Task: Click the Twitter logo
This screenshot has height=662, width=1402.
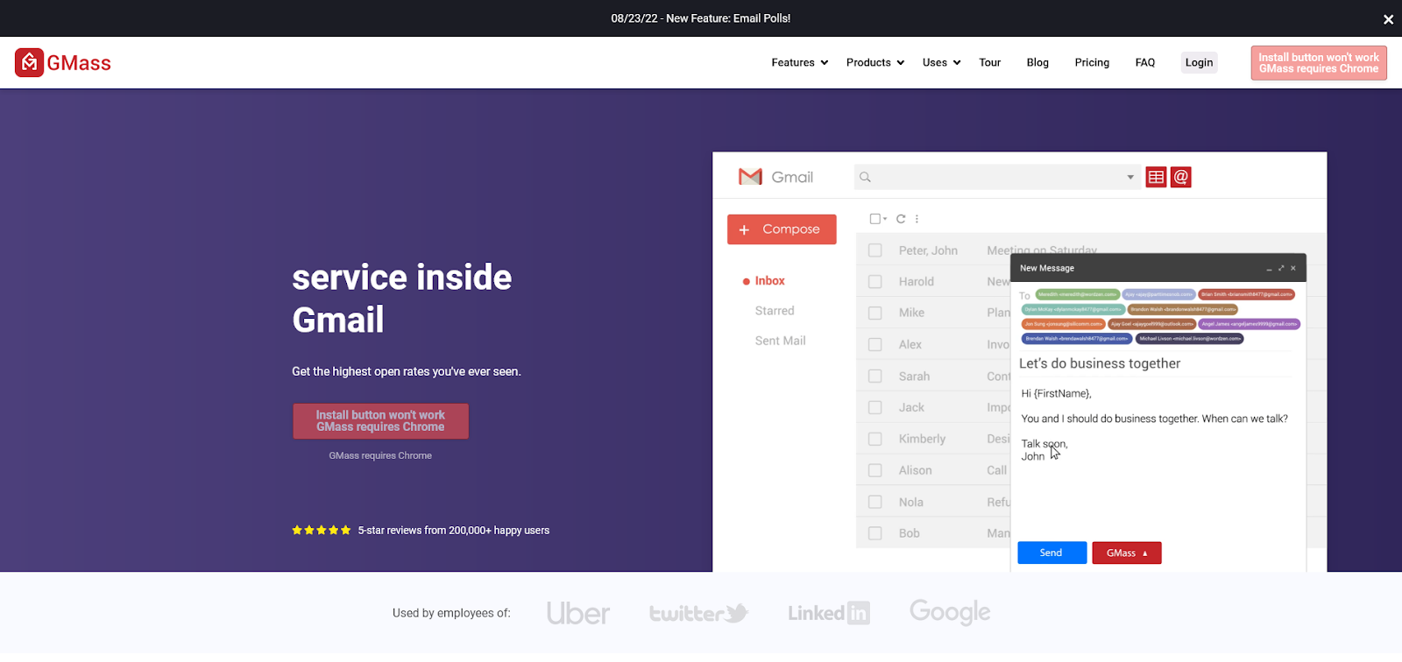Action: click(x=699, y=613)
